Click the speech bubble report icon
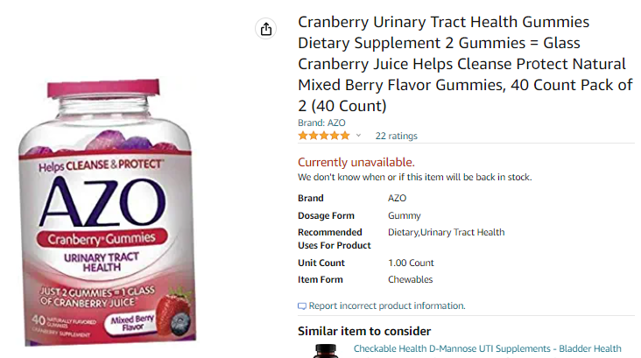Image resolution: width=641 pixels, height=358 pixels. (x=302, y=306)
